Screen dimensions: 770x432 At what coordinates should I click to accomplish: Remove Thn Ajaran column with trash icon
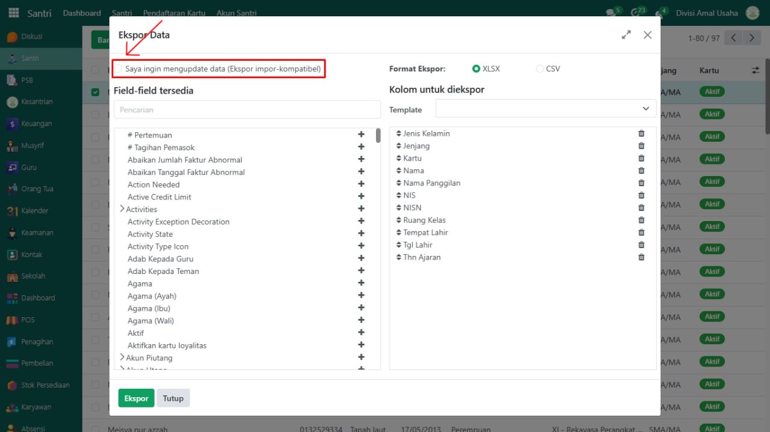click(641, 257)
